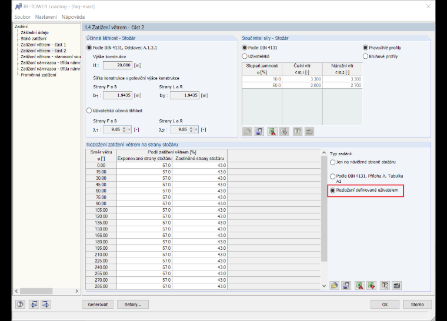Click the wind table vertical scrollbar thumb
The width and height of the screenshot is (447, 321).
(x=324, y=209)
